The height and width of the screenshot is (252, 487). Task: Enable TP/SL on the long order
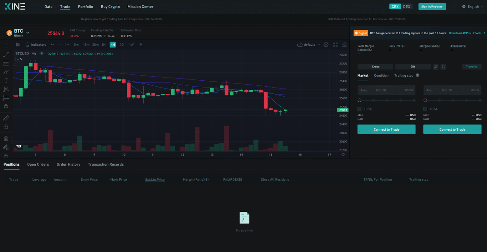pyautogui.click(x=359, y=109)
